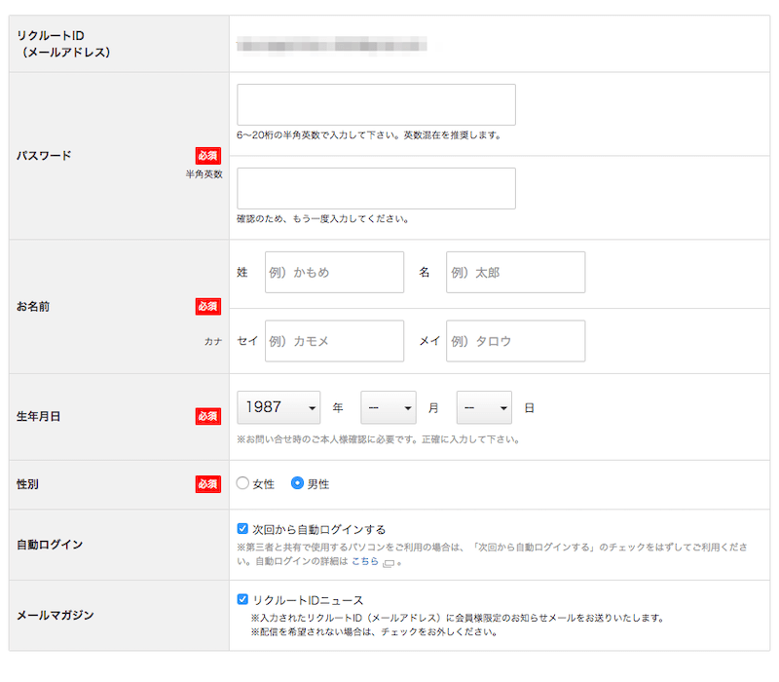This screenshot has width=779, height=682.
Task: Click the 必須 badge next to パスワード
Action: tap(208, 156)
